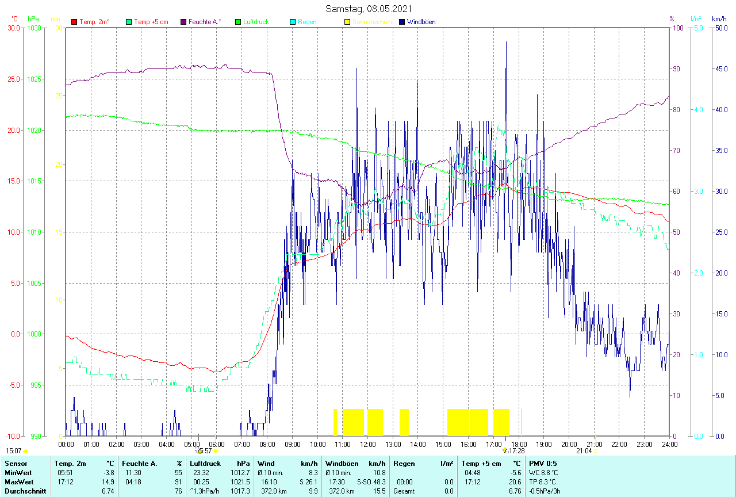Screen dimensions: 736x497
Task: Click the 'Wind' column header in the table
Action: (x=266, y=463)
